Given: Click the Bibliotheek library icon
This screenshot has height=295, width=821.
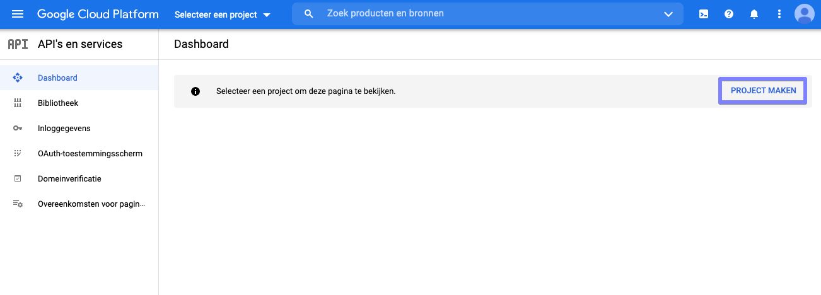Looking at the screenshot, I should [x=18, y=103].
